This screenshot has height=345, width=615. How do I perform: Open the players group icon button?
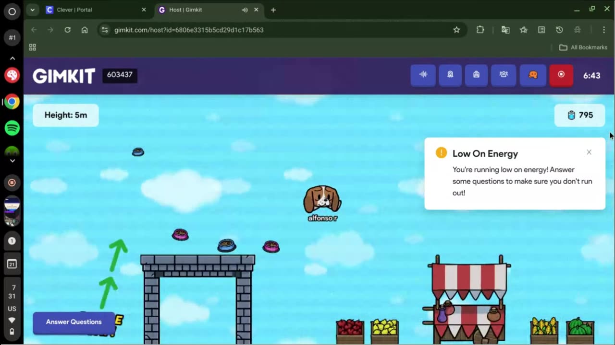504,75
